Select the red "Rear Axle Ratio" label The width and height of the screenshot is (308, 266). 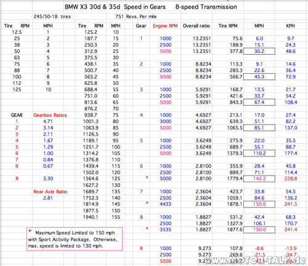tap(50, 191)
